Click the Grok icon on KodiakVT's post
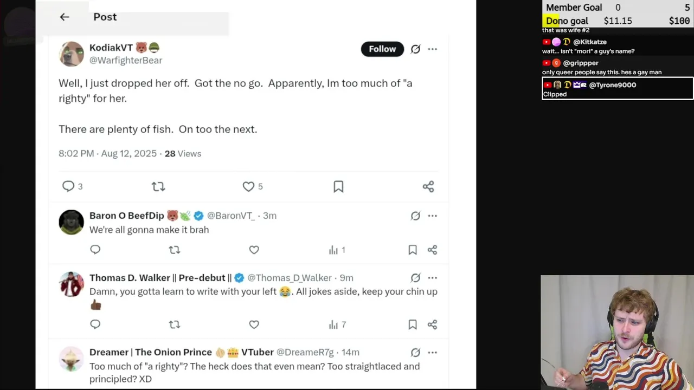694x390 pixels. [x=415, y=49]
